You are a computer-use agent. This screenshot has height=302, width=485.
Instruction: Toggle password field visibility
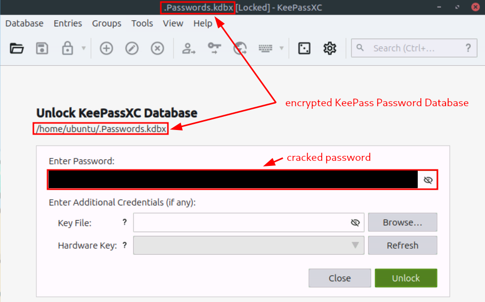coord(428,180)
